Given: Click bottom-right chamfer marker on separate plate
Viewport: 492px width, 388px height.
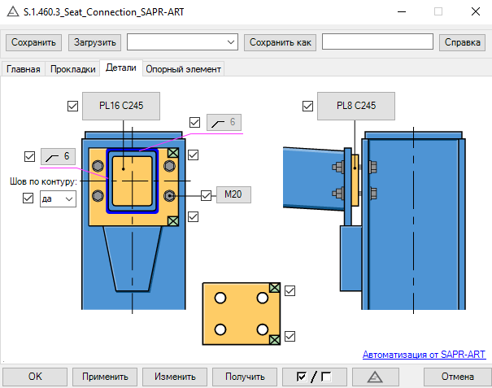Looking at the screenshot, I should pos(275,340).
